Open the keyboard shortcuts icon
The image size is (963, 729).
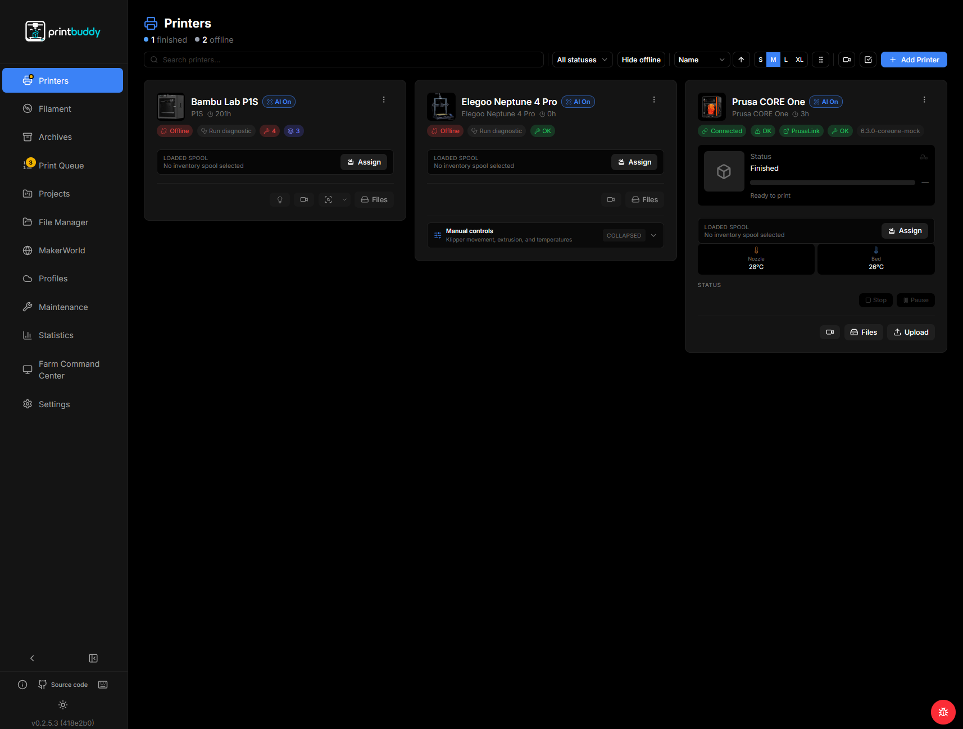pyautogui.click(x=103, y=685)
